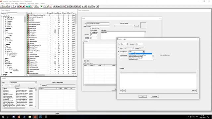Enable the Скрытый checkbox in Perk window

click(91, 32)
